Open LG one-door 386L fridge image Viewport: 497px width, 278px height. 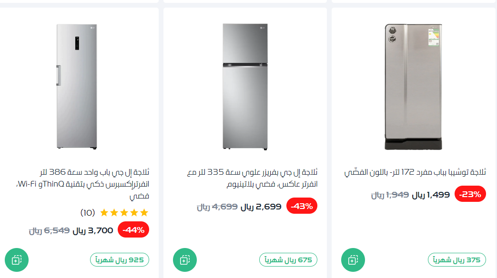point(77,87)
